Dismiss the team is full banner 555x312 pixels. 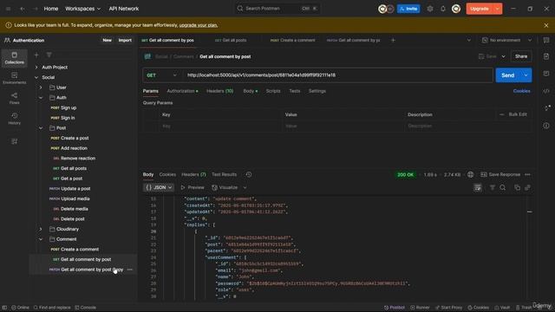pyautogui.click(x=545, y=25)
